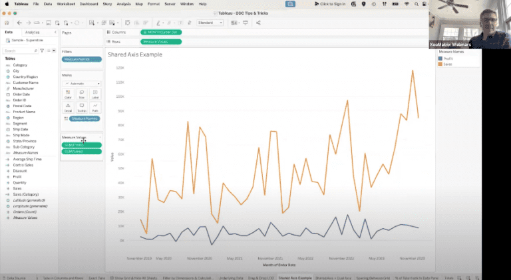Viewport: 511px width, 280px height.
Task: Click the MONTH(Order Date) pill on Columns
Action: (x=161, y=32)
